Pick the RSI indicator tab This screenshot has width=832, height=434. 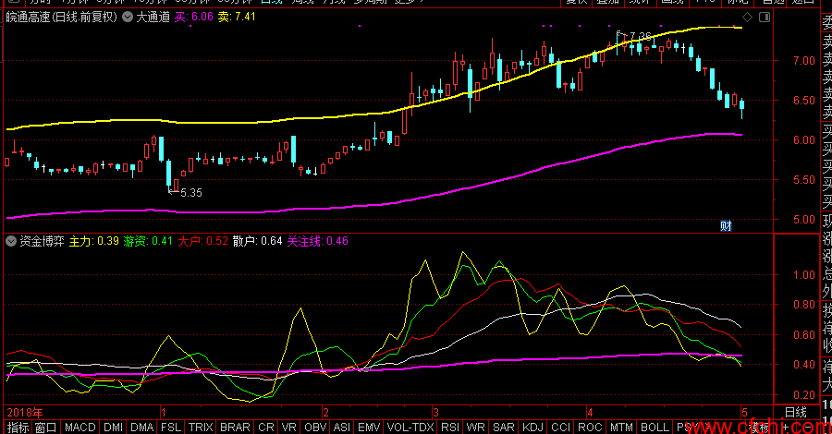click(450, 428)
